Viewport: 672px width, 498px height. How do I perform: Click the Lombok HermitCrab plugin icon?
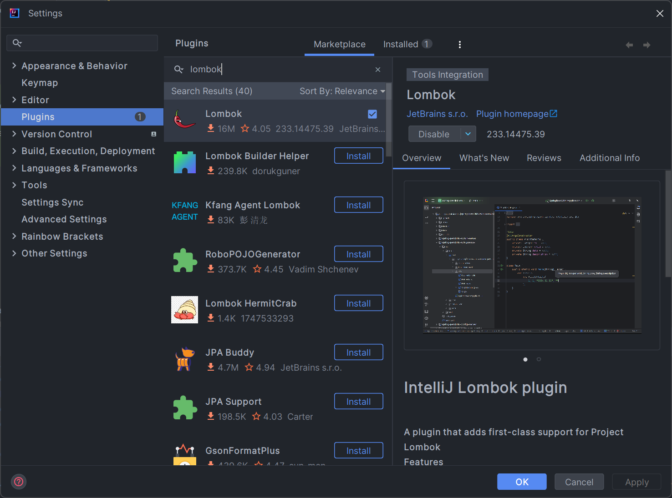click(x=184, y=309)
